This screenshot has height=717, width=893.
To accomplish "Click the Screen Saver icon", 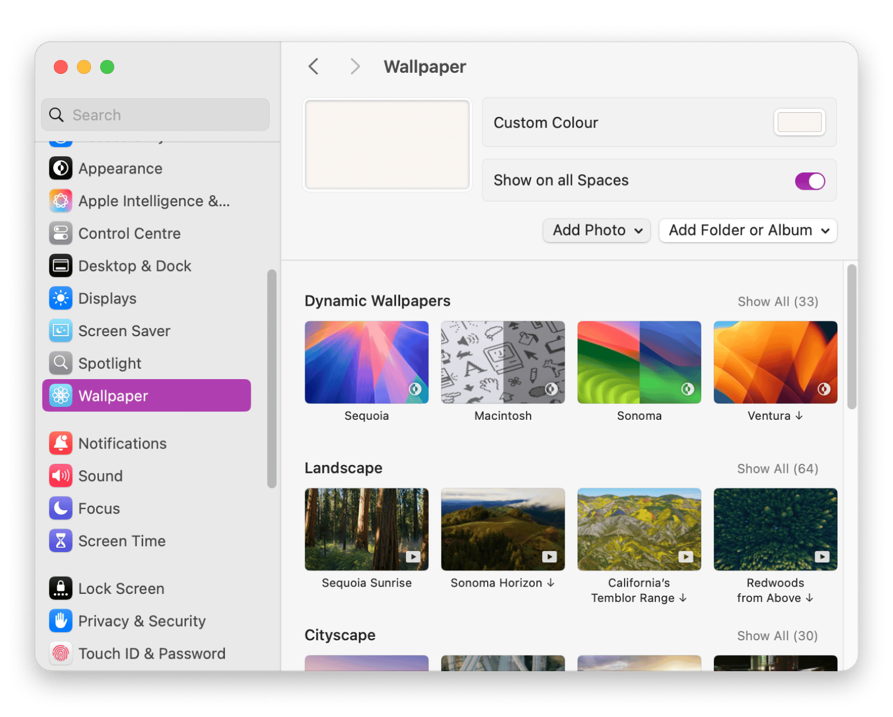I will 61,330.
